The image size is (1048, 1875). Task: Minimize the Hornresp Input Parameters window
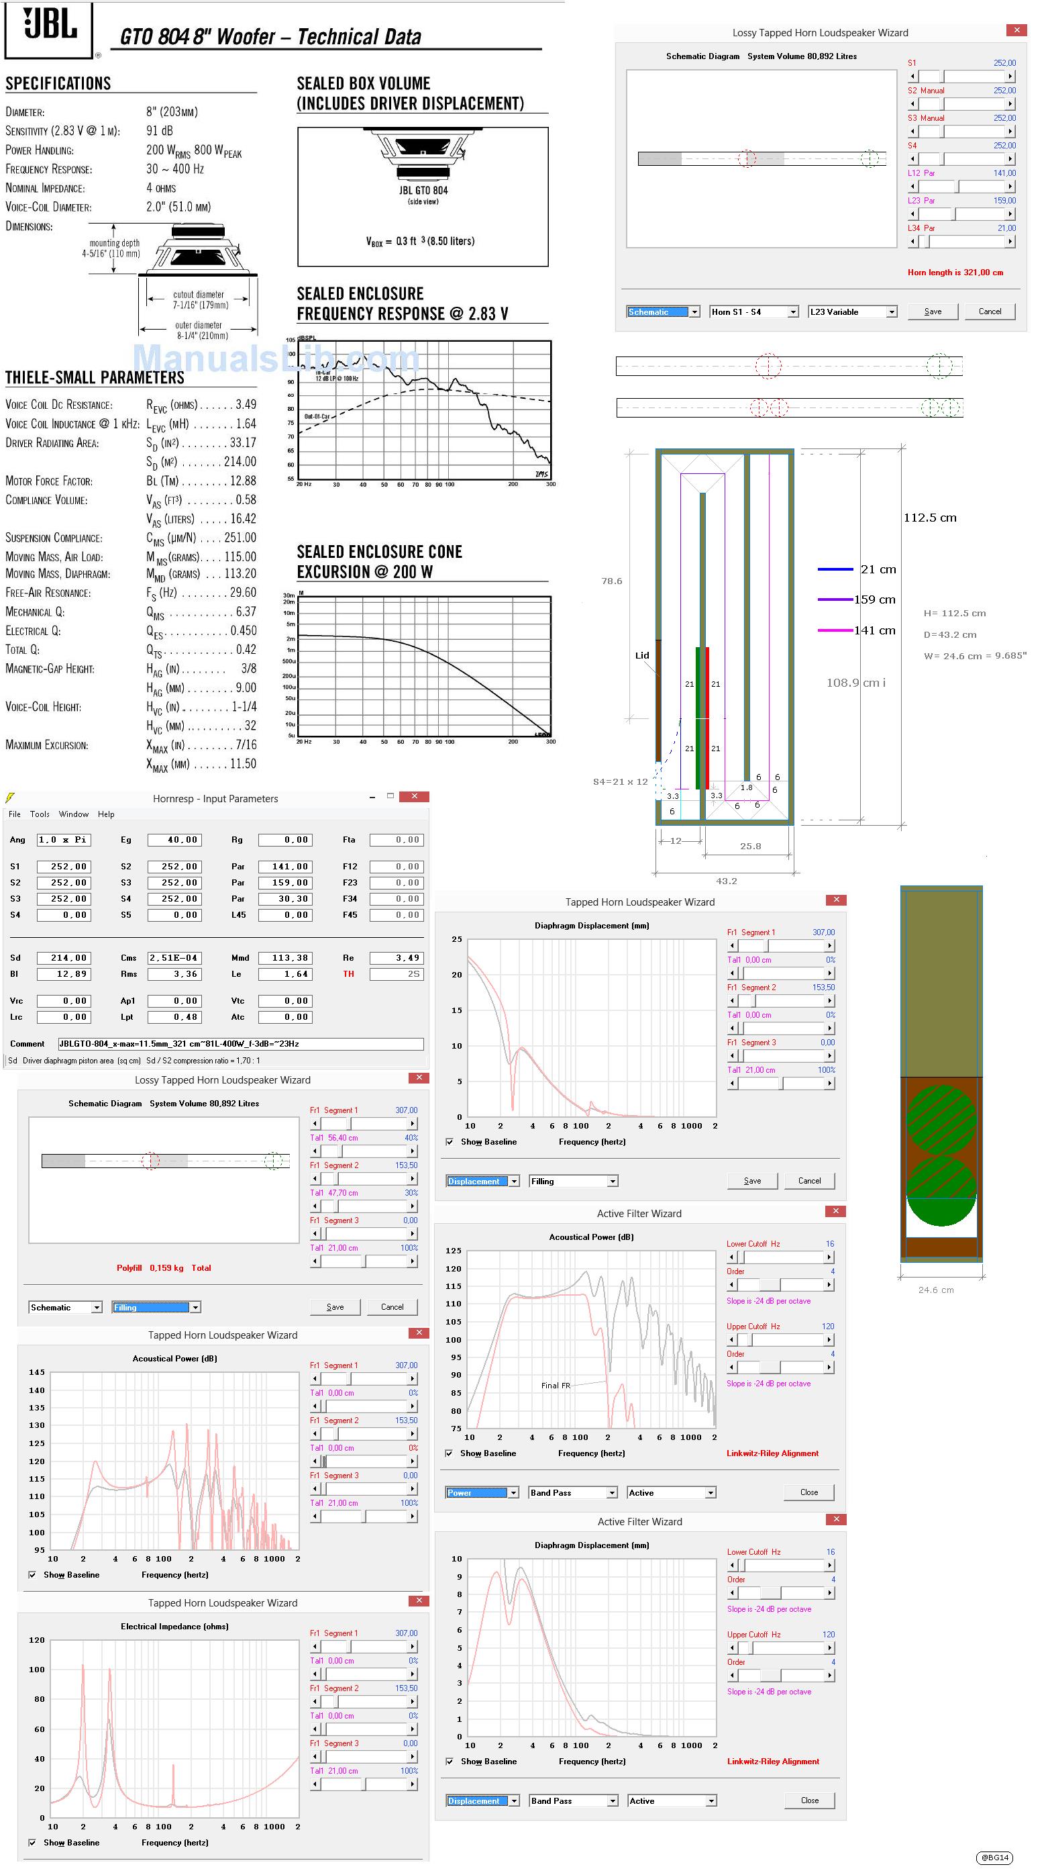pos(372,797)
